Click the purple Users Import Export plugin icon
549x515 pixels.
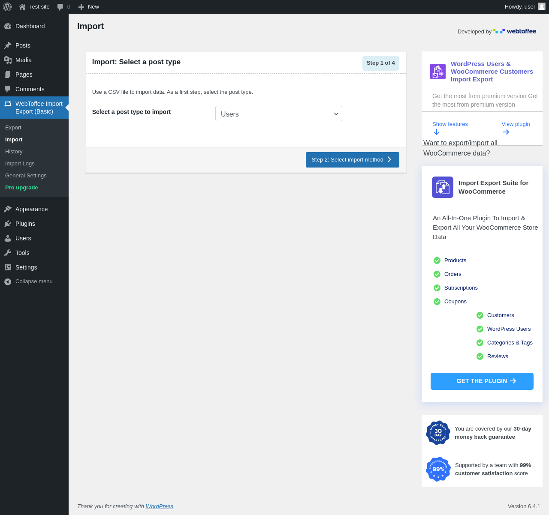coord(438,72)
